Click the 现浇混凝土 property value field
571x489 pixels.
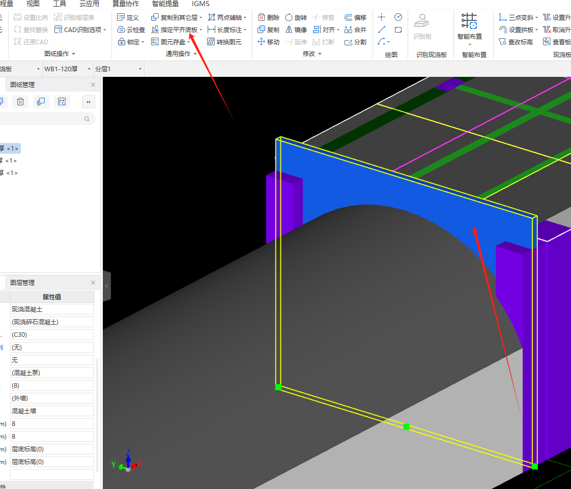click(52, 309)
